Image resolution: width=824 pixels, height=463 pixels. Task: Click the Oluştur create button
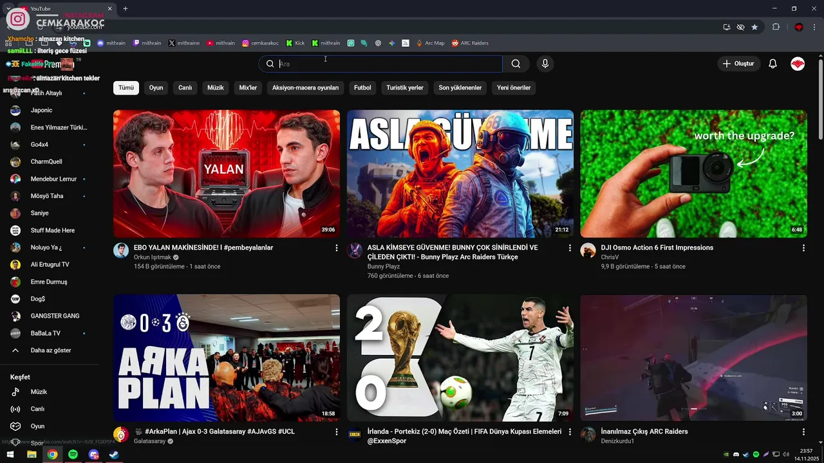739,64
